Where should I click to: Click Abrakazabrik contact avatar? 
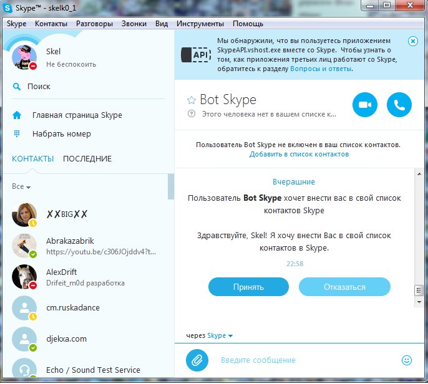tap(24, 246)
